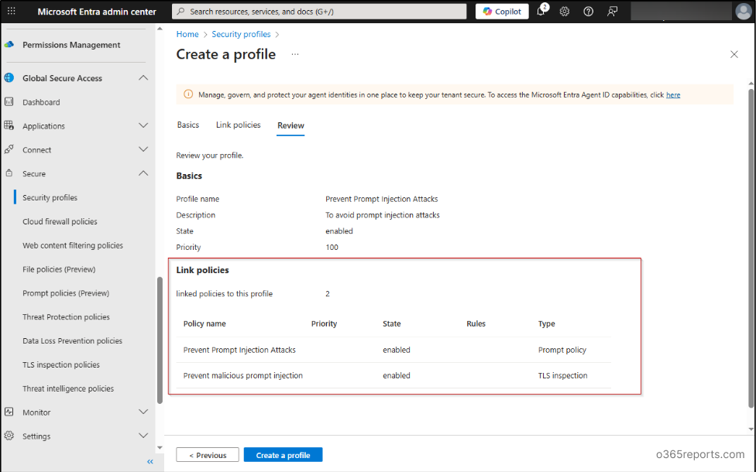Open TLS inspection policies

pyautogui.click(x=60, y=364)
